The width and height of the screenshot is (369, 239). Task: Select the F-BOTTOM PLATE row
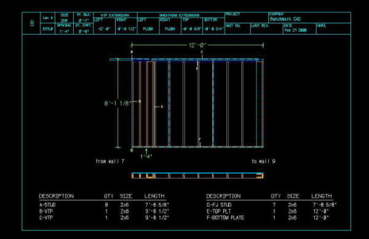[x=268, y=217]
